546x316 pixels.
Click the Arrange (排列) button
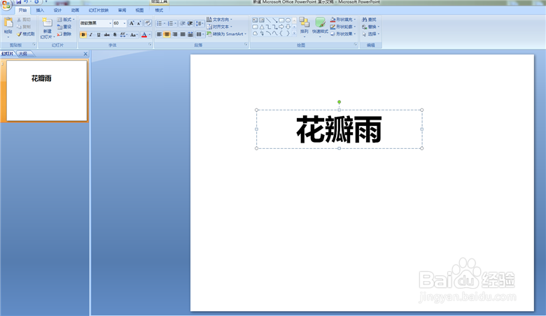click(304, 27)
